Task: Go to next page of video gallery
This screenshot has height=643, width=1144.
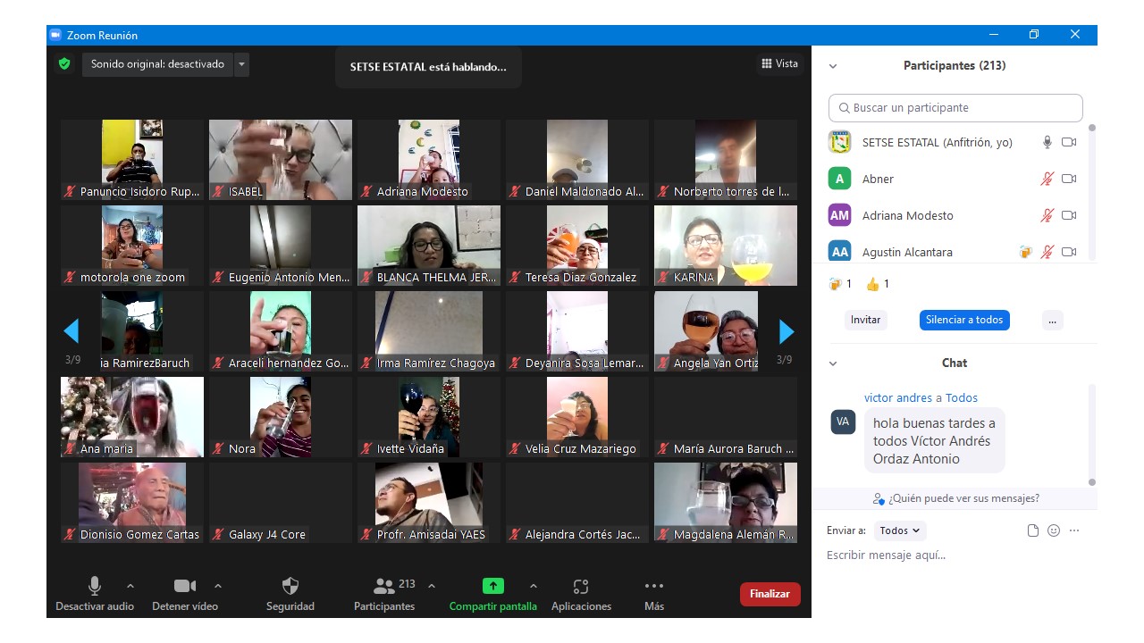Action: pyautogui.click(x=786, y=331)
